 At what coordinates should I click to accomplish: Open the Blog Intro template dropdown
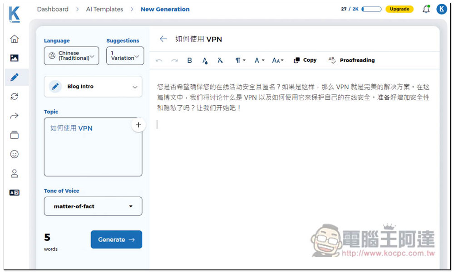93,87
